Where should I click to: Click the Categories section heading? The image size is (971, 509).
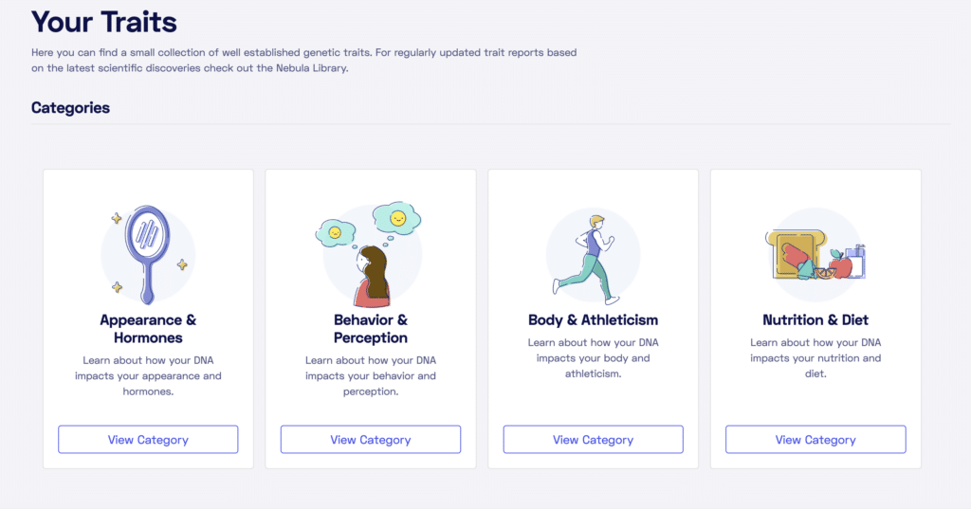pyautogui.click(x=70, y=108)
